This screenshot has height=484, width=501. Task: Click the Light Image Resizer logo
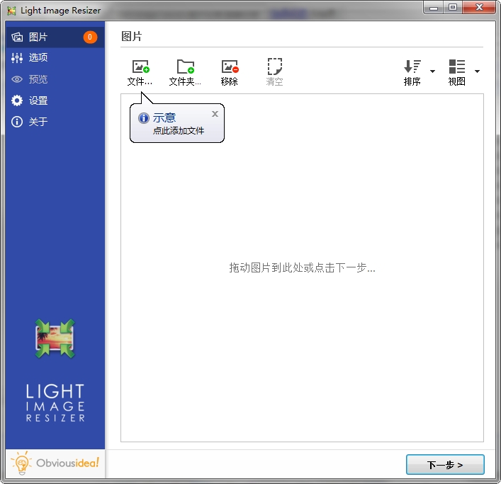pos(55,339)
